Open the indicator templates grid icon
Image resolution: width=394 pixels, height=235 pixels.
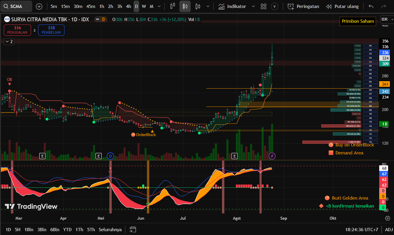coord(264,6)
